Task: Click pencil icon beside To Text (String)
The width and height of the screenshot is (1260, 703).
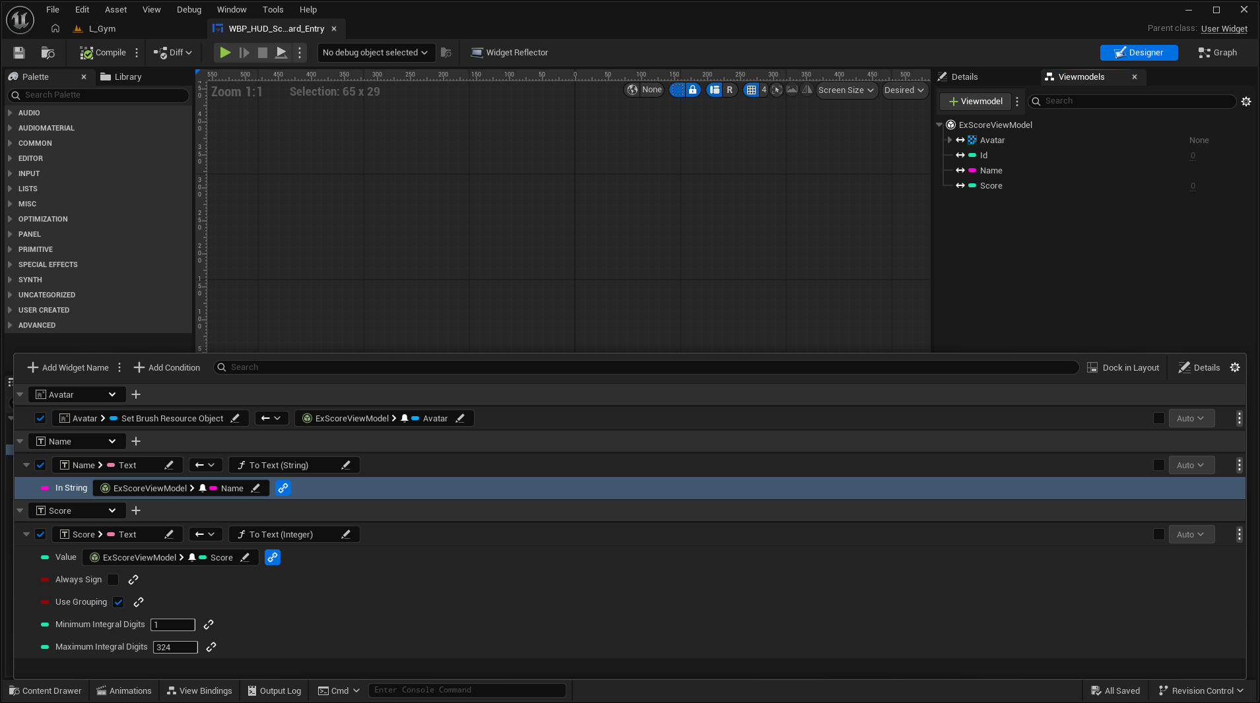Action: pyautogui.click(x=346, y=466)
